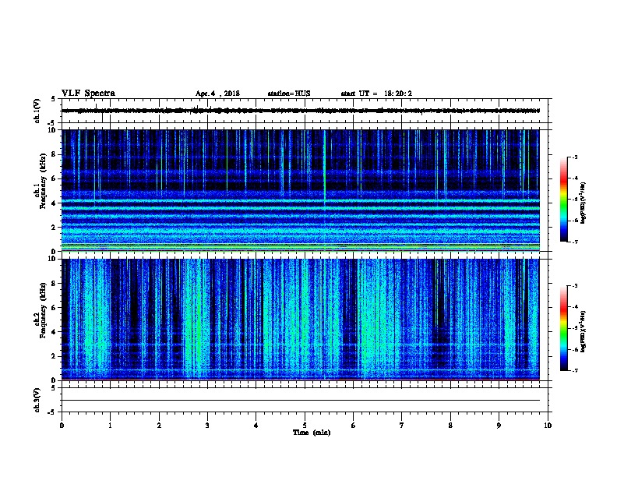Click inside the ch.2 spectrogram panel
The height and width of the screenshot is (477, 617).
[301, 320]
